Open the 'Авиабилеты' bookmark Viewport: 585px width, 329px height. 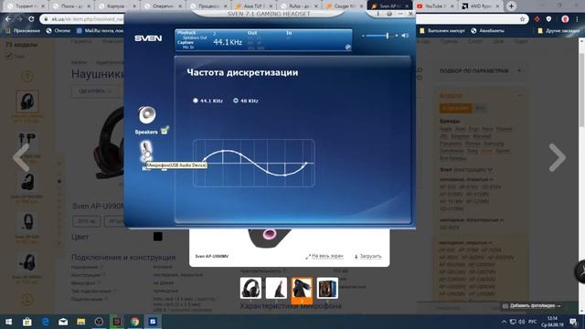click(487, 30)
